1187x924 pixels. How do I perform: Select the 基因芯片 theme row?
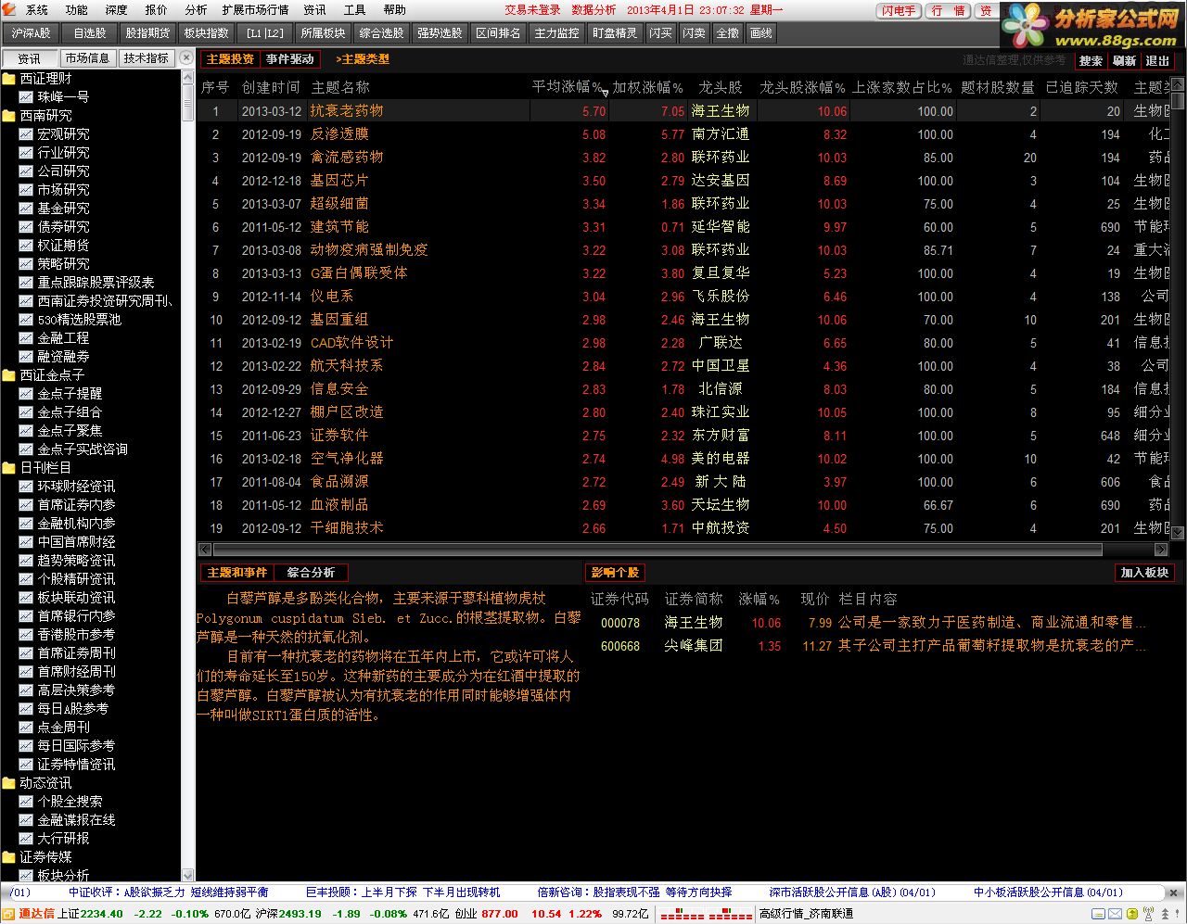click(x=684, y=181)
